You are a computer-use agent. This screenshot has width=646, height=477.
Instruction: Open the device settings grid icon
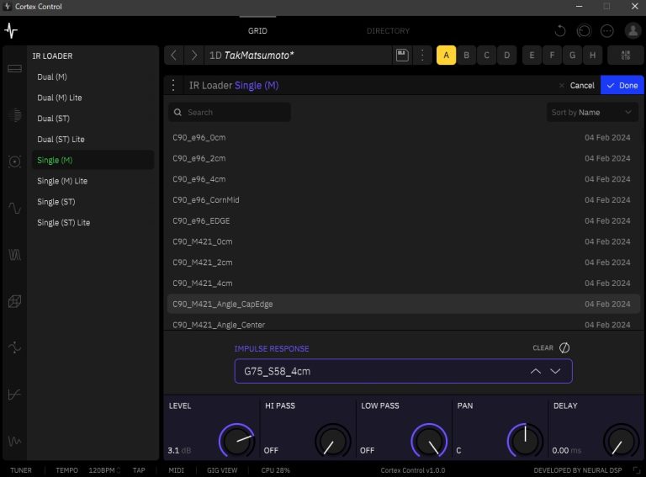point(625,56)
